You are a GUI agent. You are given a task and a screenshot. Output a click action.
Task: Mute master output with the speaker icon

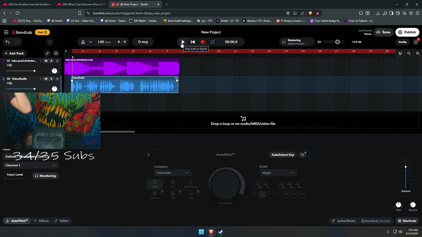click(319, 42)
